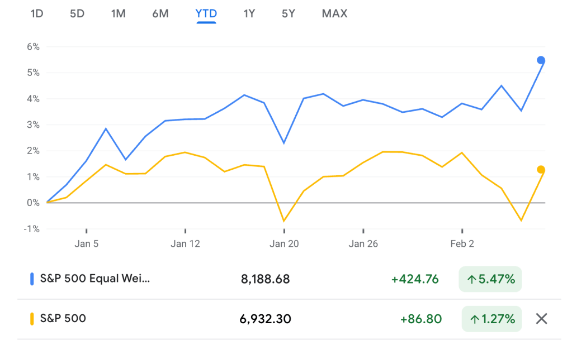The height and width of the screenshot is (345, 572).
Task: Open the 6M time range
Action: point(160,13)
